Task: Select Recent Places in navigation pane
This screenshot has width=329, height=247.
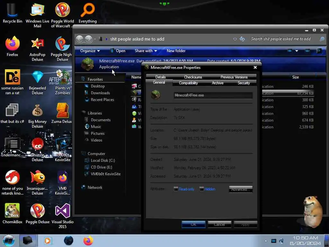Action: click(102, 100)
